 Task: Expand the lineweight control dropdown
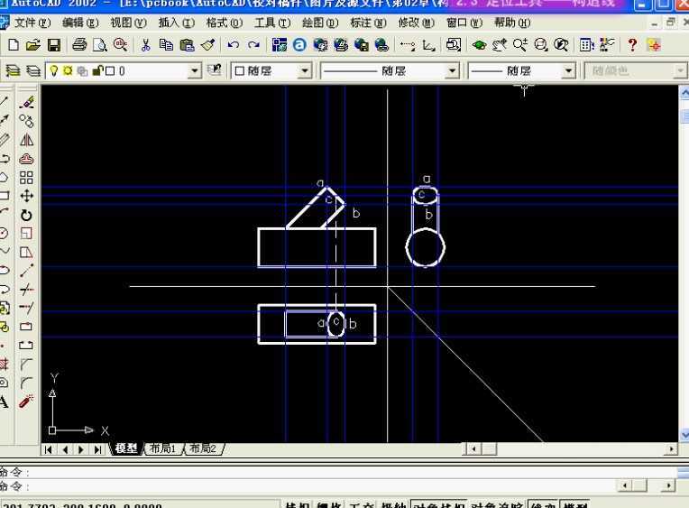click(x=569, y=70)
